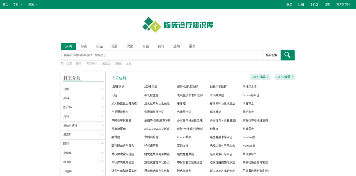
Task: Click hot search term 专家共识
Action: click(92, 63)
